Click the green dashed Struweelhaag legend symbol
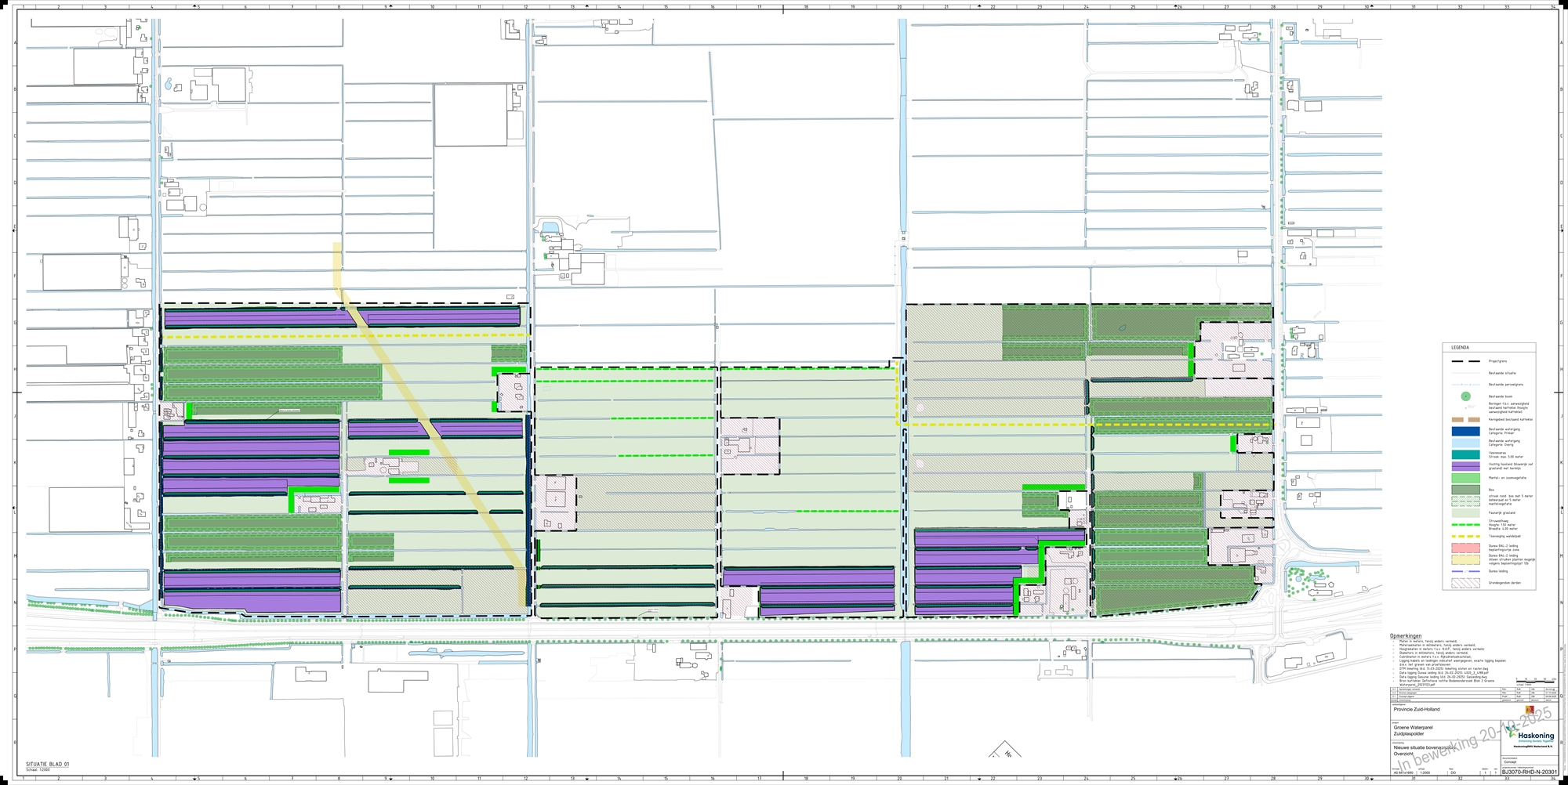 coord(1465,525)
